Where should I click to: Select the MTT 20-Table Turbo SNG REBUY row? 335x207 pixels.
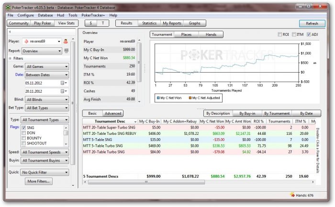tap(199, 133)
